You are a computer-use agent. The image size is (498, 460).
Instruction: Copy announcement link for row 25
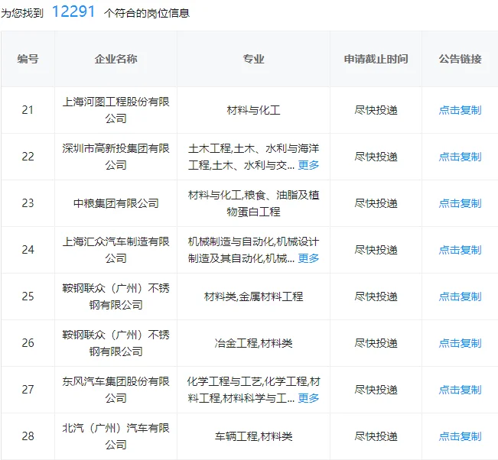tap(460, 296)
